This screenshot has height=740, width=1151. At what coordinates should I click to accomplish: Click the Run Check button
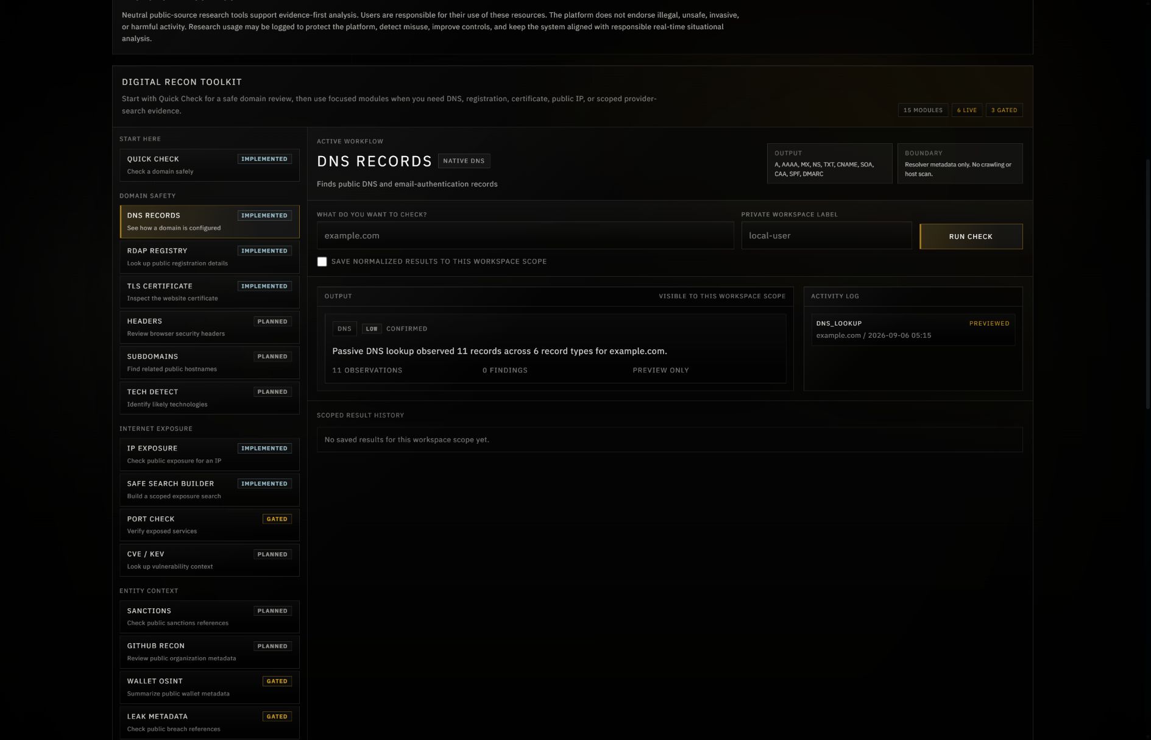(x=971, y=237)
